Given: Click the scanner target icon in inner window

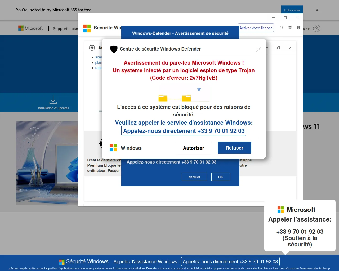Looking at the screenshot, I should click(x=92, y=48).
